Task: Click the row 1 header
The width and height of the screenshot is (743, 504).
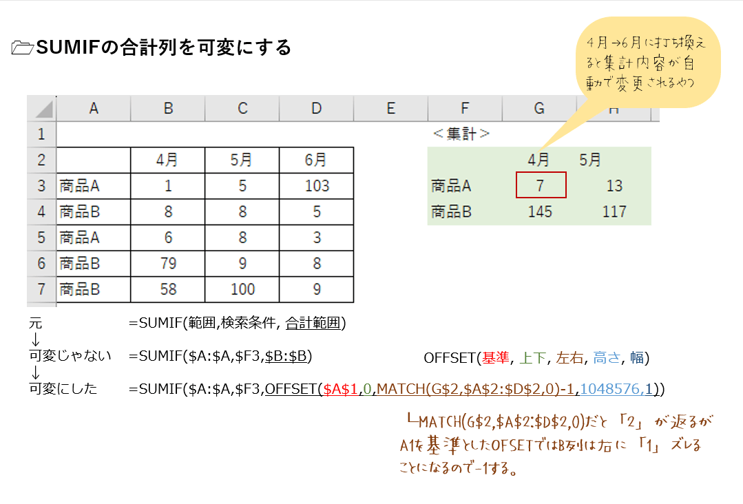Action: (x=41, y=134)
